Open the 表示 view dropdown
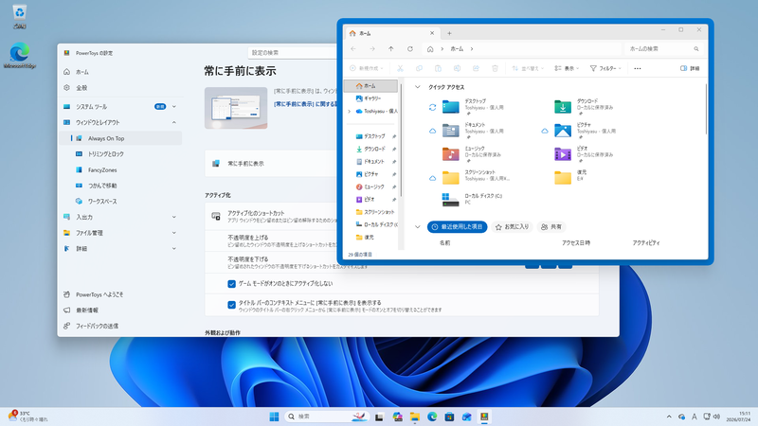Image resolution: width=758 pixels, height=426 pixels. pyautogui.click(x=567, y=68)
